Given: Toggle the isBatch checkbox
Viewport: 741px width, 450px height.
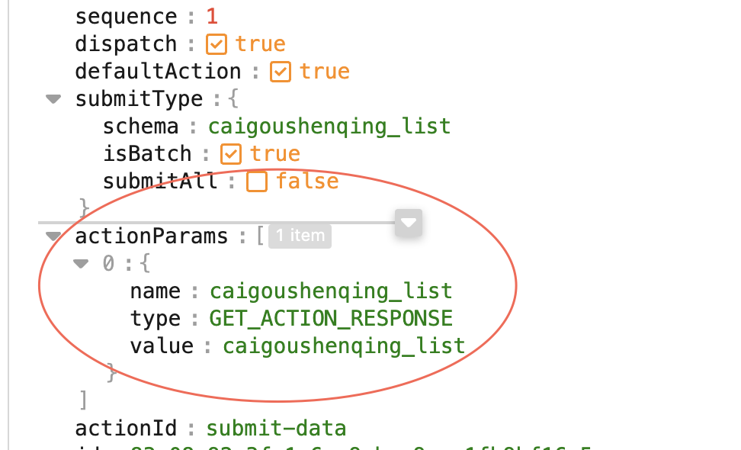Looking at the screenshot, I should click(x=231, y=154).
